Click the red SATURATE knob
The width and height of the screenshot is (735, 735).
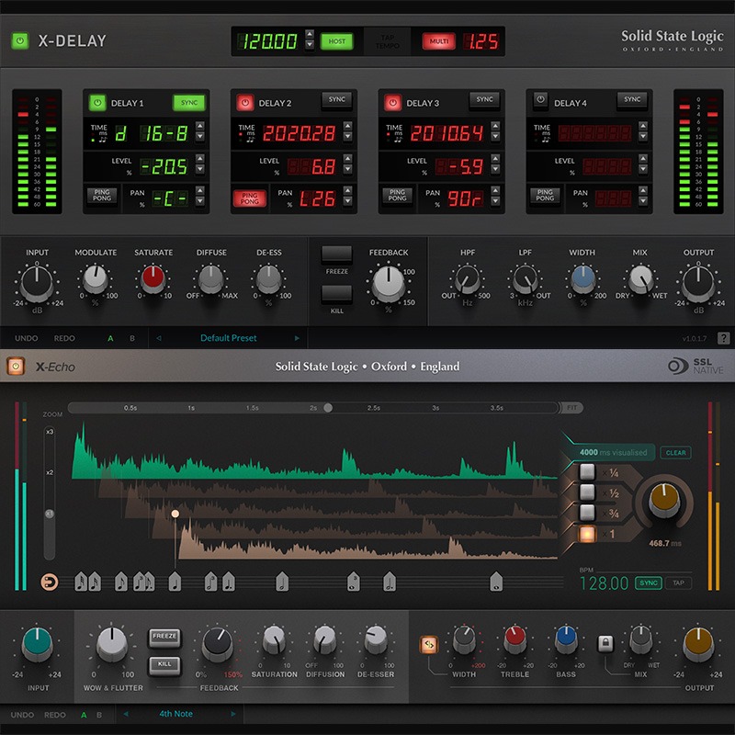click(153, 279)
